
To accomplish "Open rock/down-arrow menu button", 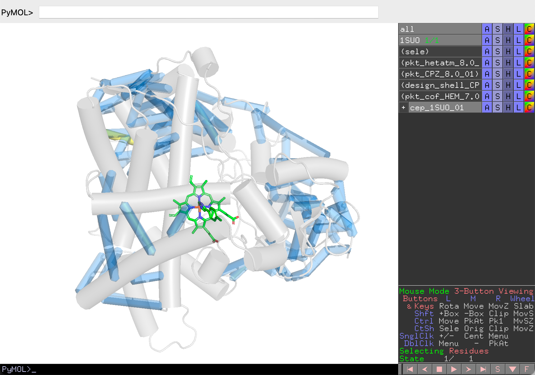I will point(512,369).
